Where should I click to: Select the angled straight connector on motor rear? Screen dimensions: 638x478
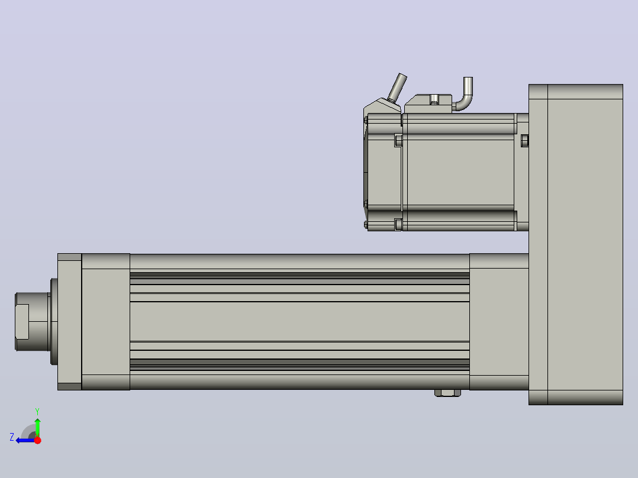(x=397, y=88)
